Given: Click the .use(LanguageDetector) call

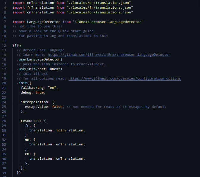Looking at the screenshot, I should tap(40, 60).
